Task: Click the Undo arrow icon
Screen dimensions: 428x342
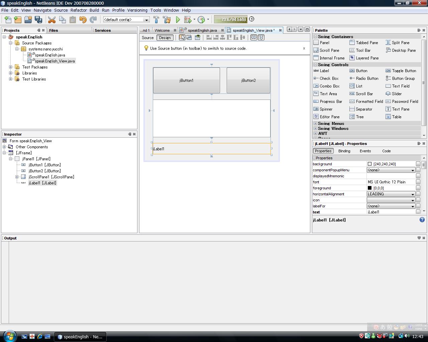Action: 83,20
